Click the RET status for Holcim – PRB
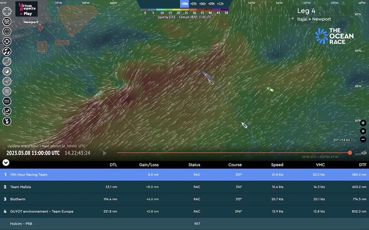The image size is (369, 230). 197,224
